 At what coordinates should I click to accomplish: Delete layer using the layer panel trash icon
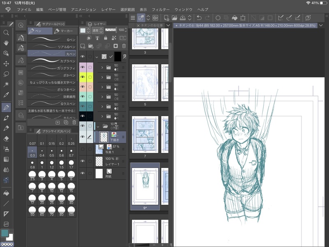pos(124,46)
